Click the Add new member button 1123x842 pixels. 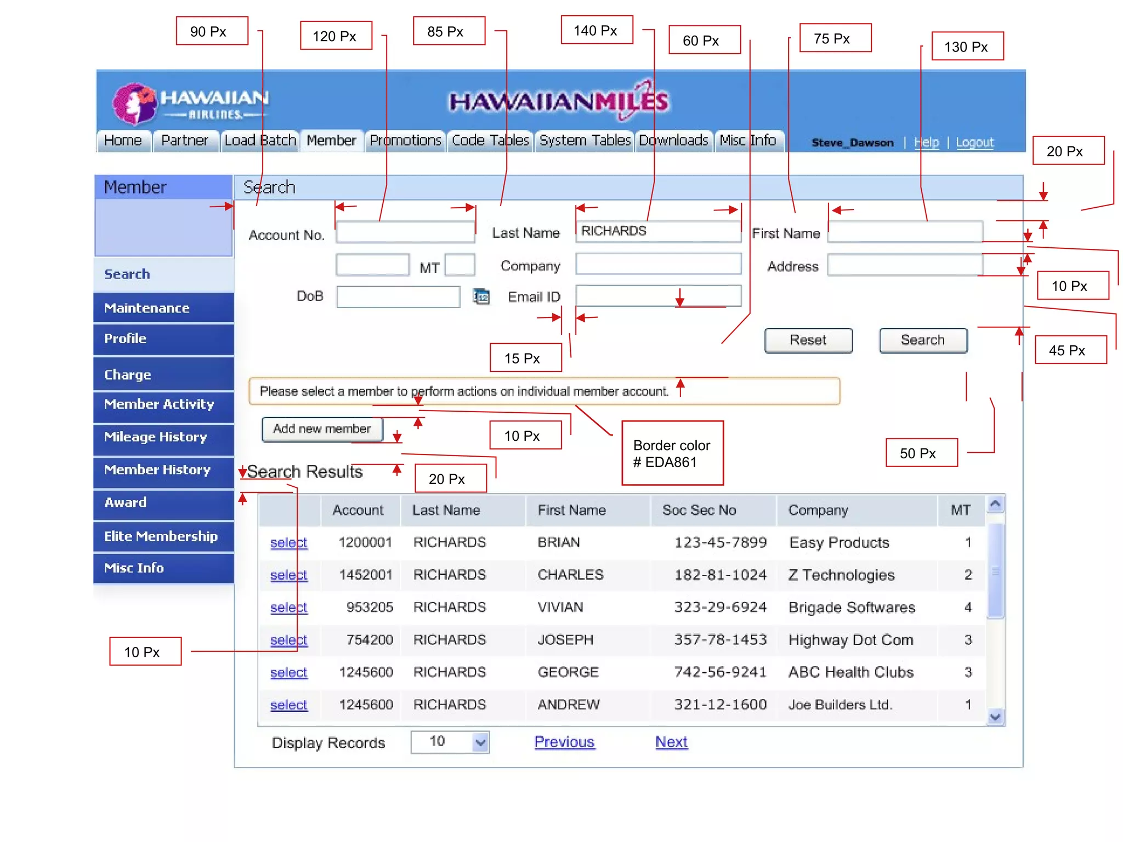point(322,429)
